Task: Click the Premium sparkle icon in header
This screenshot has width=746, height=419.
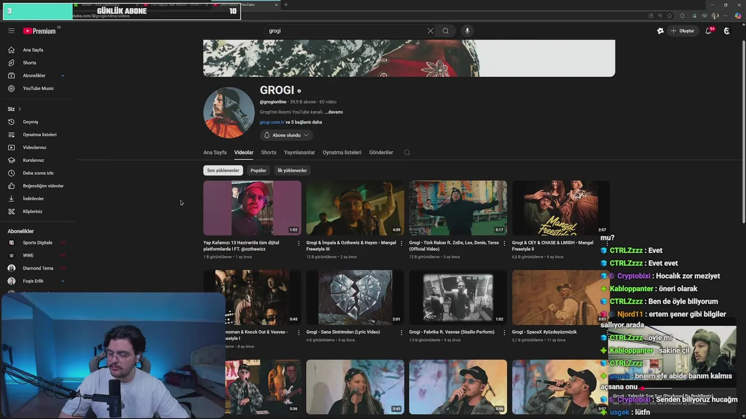Action: point(660,31)
